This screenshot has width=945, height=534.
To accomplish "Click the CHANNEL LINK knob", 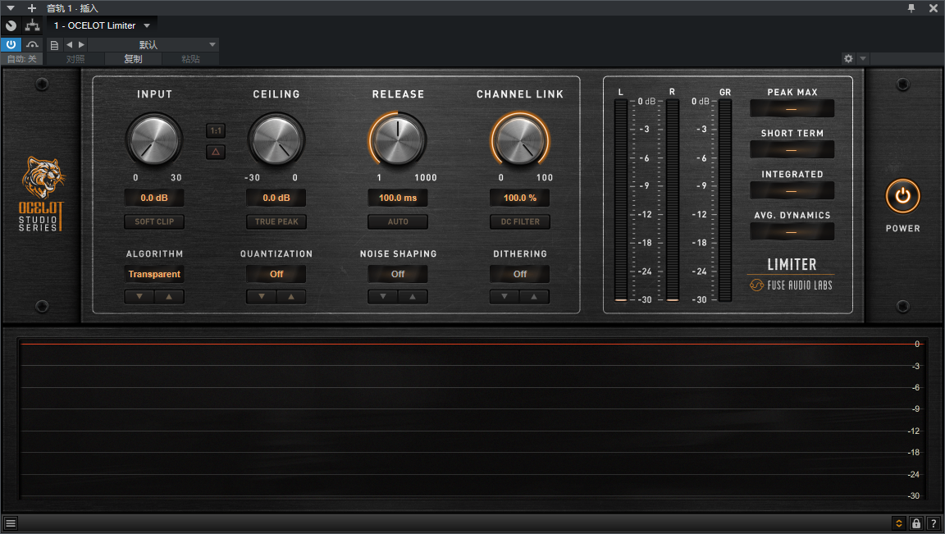I will pyautogui.click(x=520, y=140).
